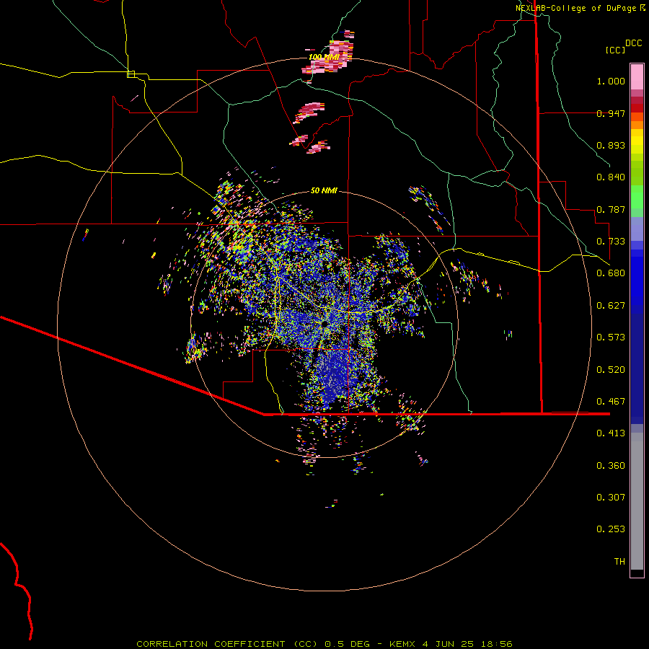
Task: Select the 0.947 scale value
Action: (611, 113)
